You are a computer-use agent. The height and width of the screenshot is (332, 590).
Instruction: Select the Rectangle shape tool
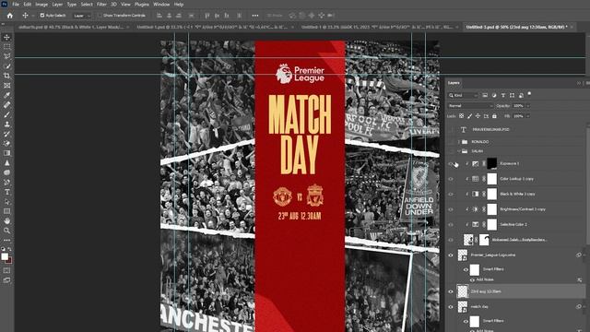pyautogui.click(x=6, y=211)
